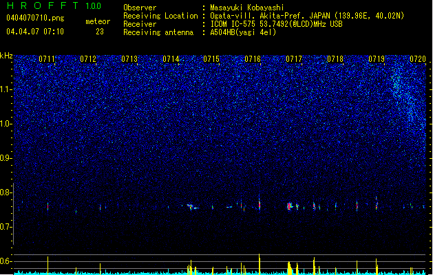Click the 1.1 kHz axis label

(x=6, y=89)
